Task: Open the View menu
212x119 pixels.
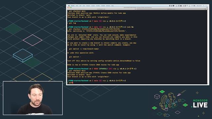Action: tap(84, 6)
